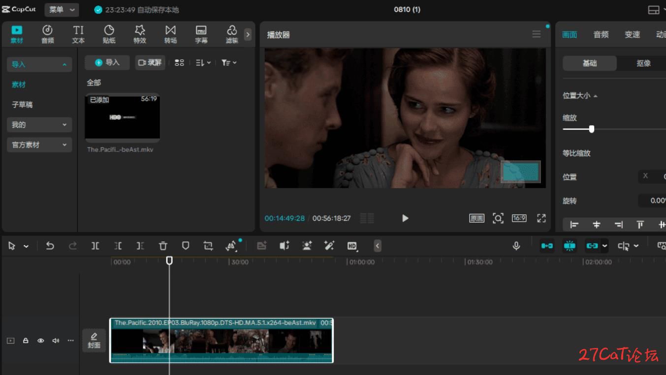Toggle timeline auto snapping
The height and width of the screenshot is (375, 666).
tap(570, 246)
